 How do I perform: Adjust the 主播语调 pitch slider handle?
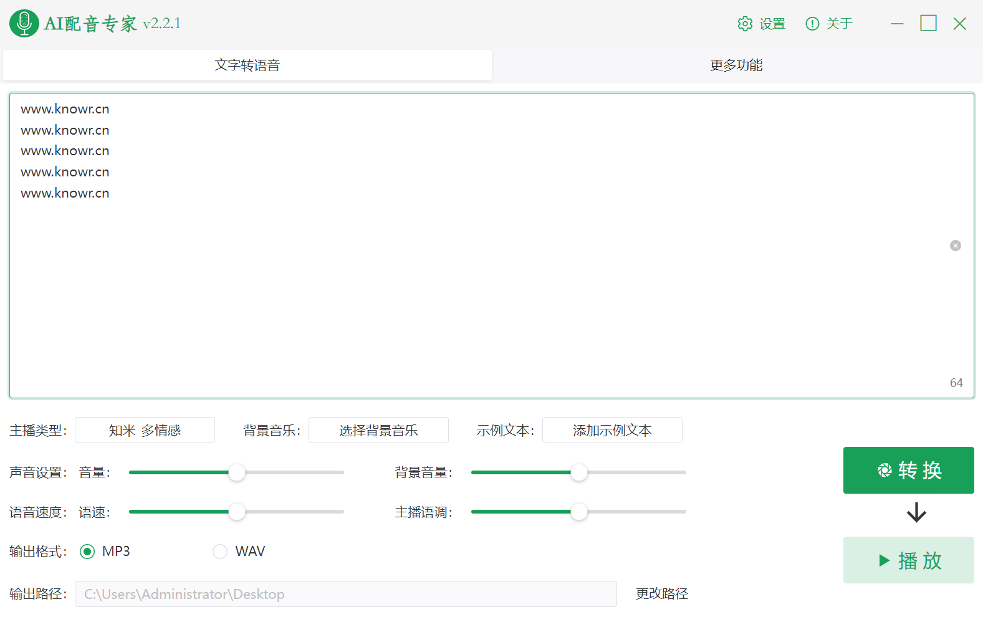click(579, 512)
